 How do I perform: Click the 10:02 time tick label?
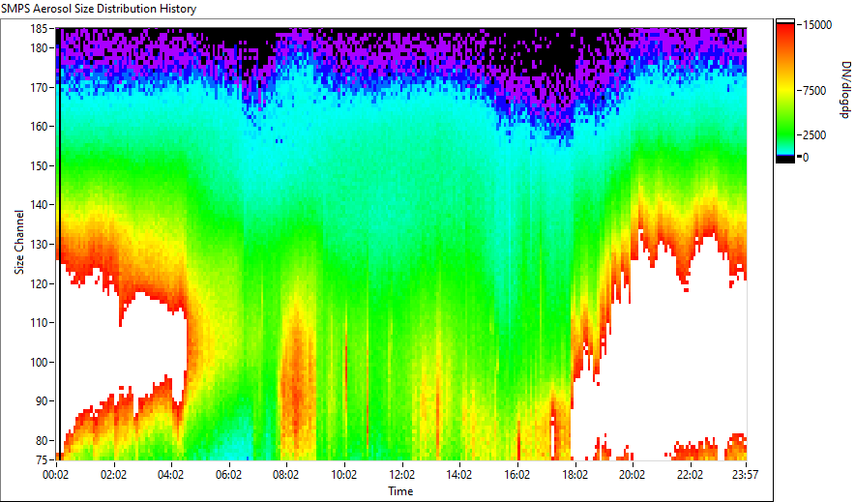tap(343, 475)
